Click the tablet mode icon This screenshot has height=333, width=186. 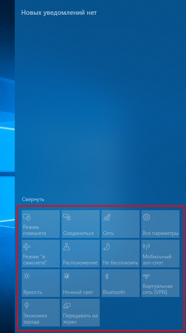(27, 217)
